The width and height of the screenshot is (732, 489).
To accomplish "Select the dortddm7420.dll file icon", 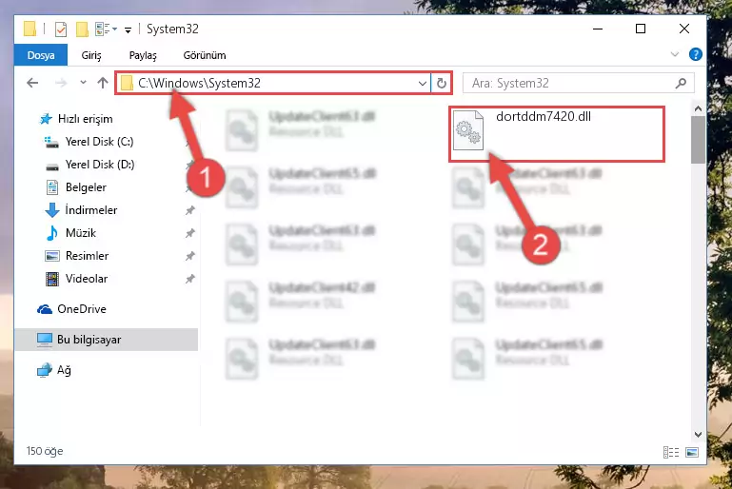I will (x=468, y=130).
